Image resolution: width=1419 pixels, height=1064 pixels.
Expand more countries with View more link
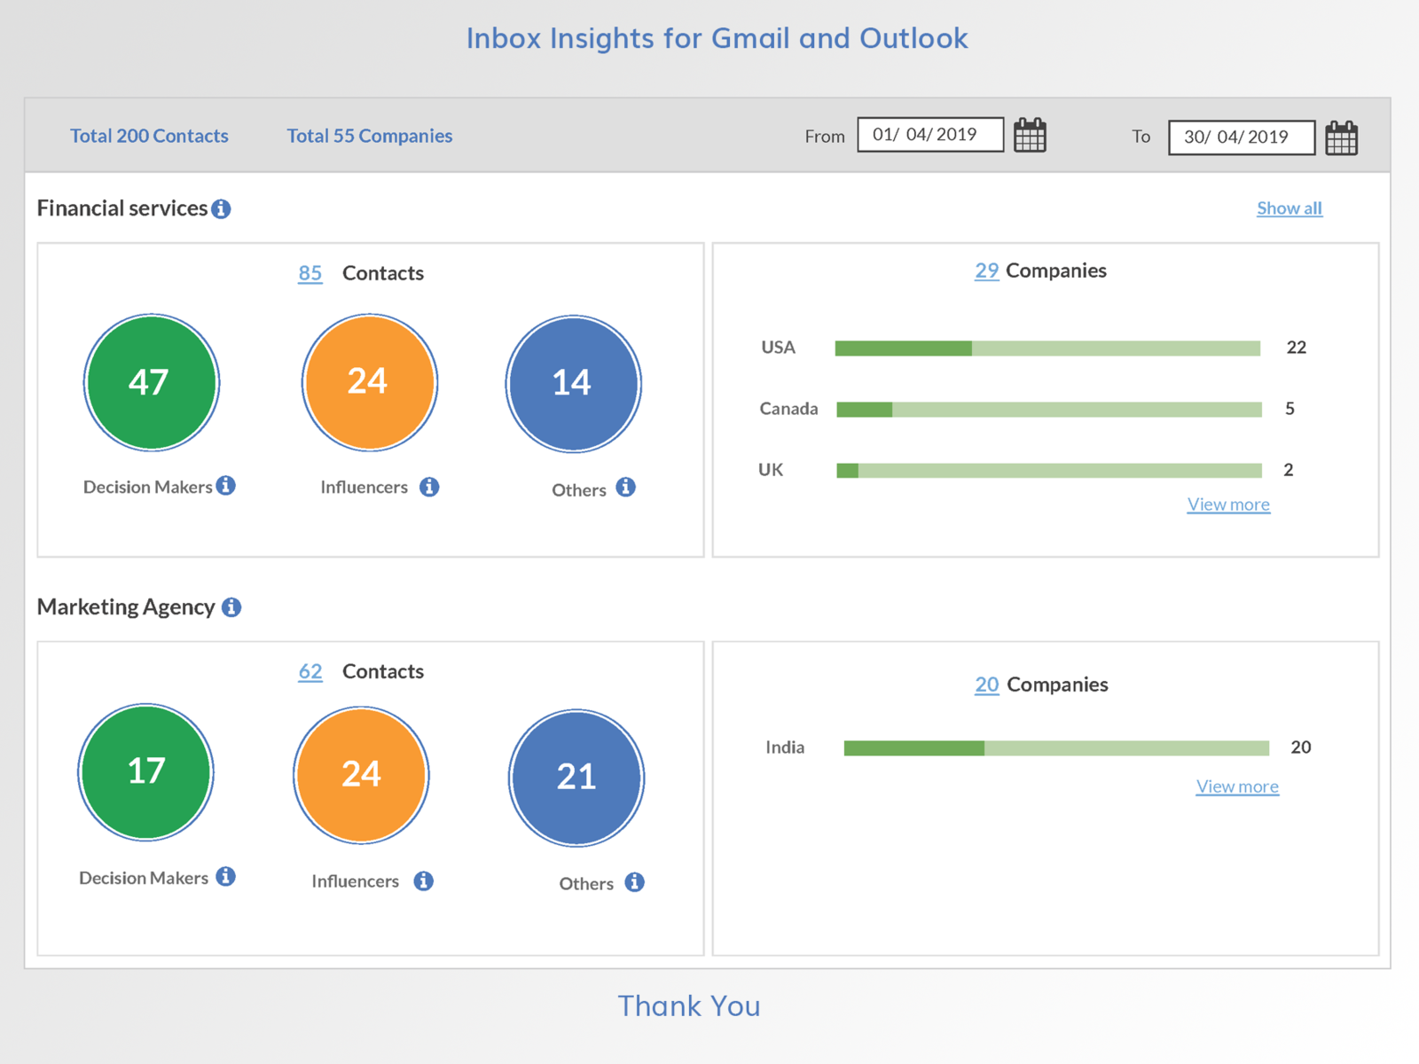[x=1228, y=504]
